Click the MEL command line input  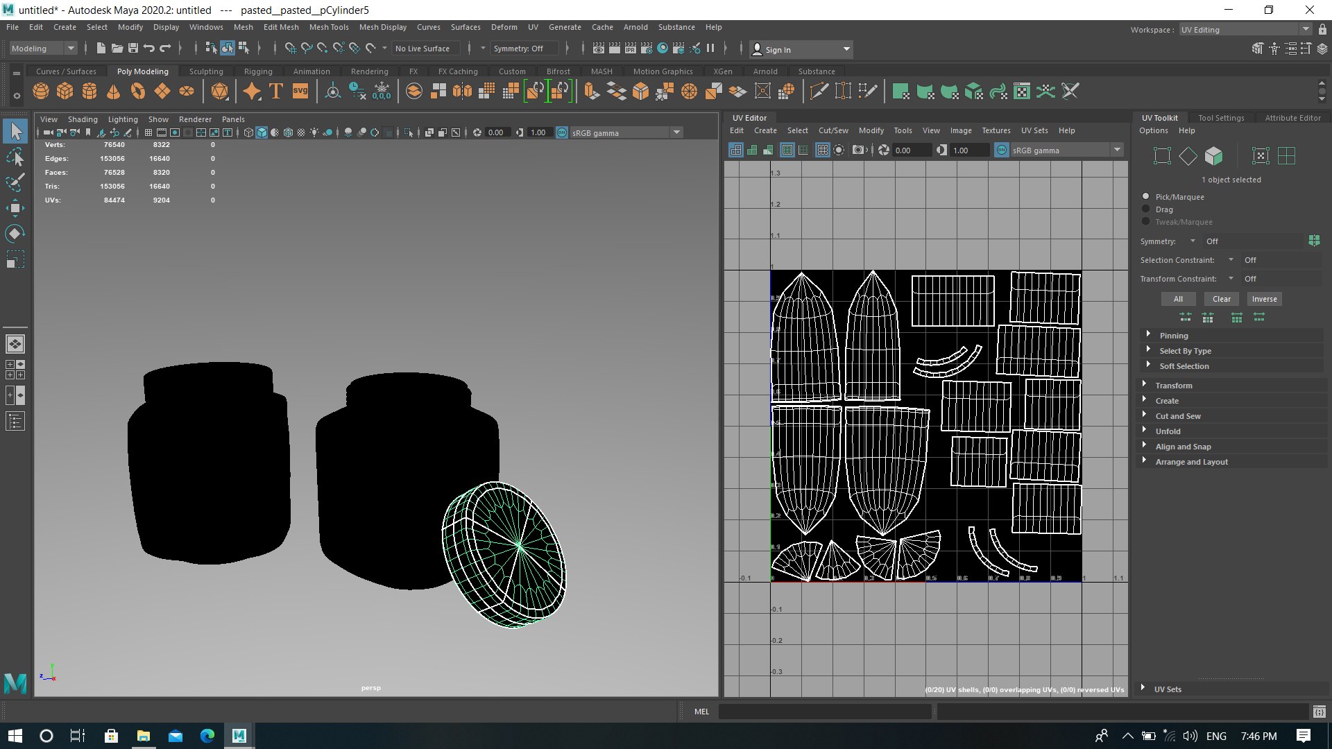tap(825, 712)
